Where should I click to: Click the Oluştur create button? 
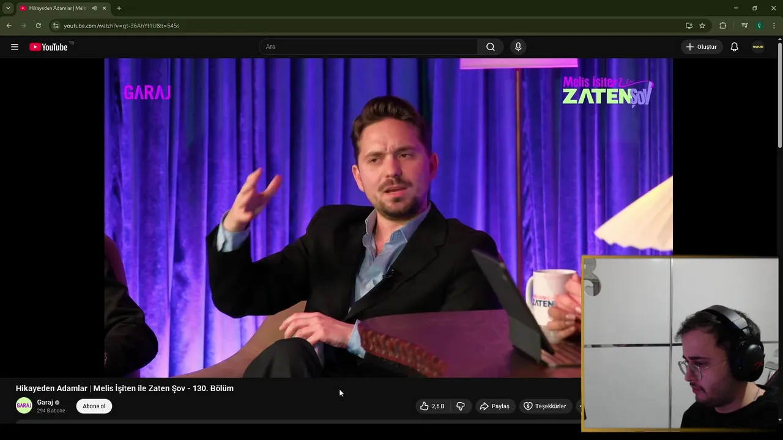coord(702,47)
